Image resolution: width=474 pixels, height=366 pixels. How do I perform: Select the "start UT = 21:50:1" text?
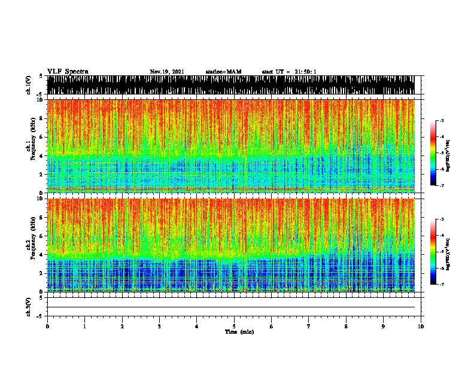289,72
